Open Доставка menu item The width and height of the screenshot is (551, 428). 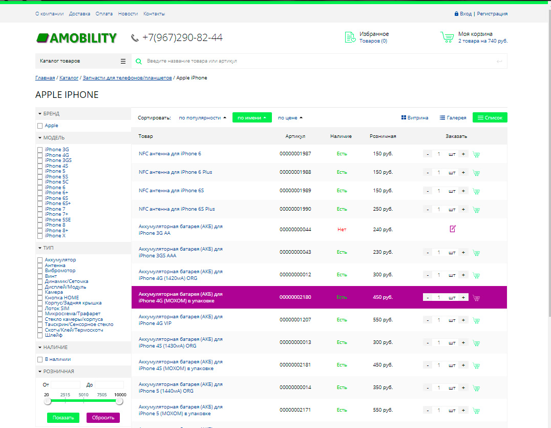coord(79,14)
